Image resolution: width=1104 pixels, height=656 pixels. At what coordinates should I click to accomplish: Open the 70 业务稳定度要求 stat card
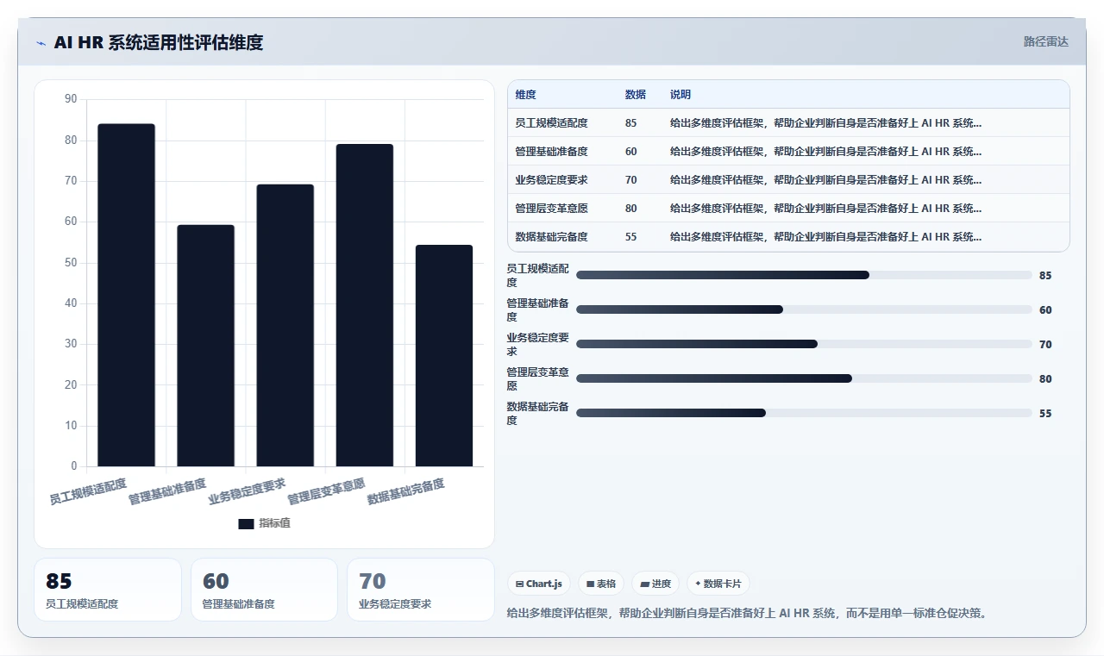pyautogui.click(x=421, y=590)
